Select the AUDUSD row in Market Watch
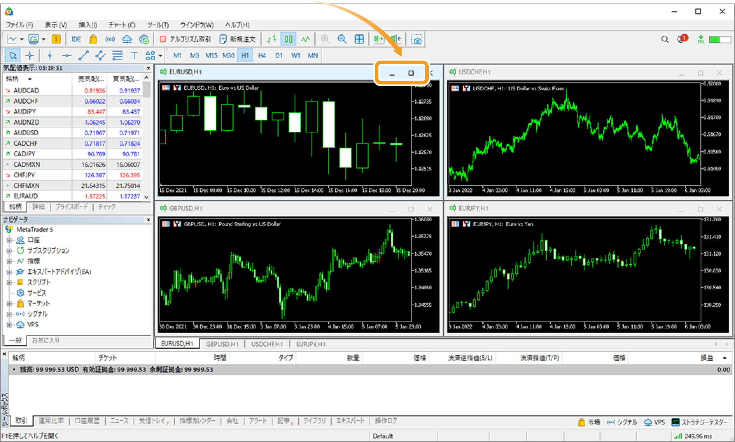This screenshot has width=735, height=442. 26,133
